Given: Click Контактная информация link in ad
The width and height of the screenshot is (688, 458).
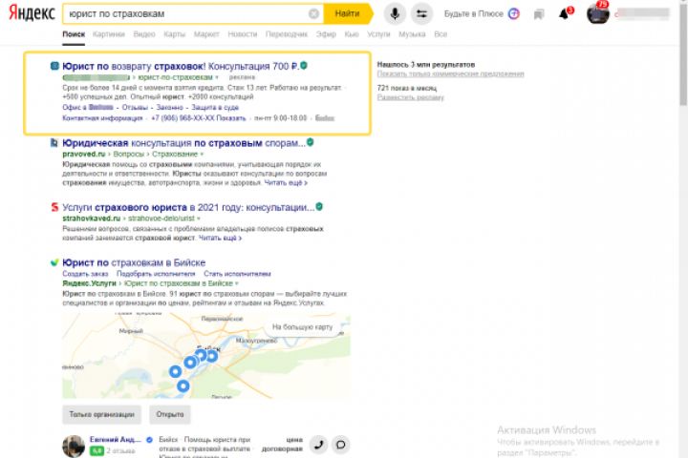Looking at the screenshot, I should click(x=102, y=118).
